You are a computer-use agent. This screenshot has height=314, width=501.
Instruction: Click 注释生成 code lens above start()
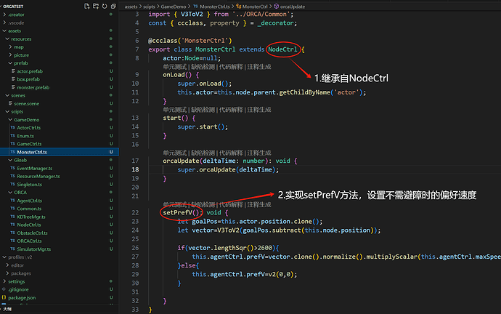tap(259, 110)
